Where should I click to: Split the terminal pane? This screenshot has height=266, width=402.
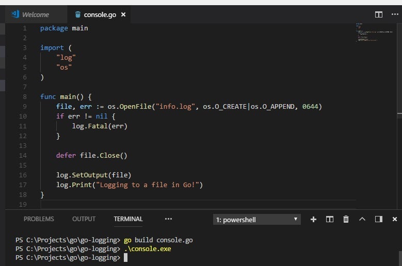coord(330,219)
